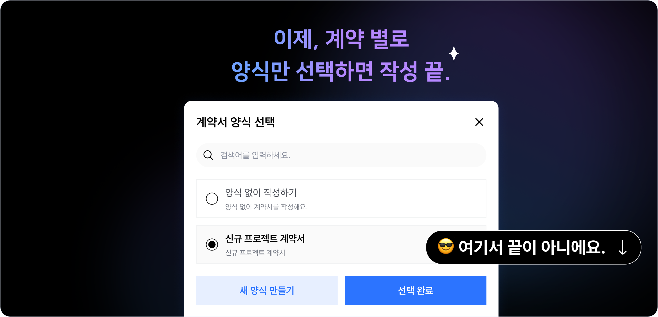Select the 양식 없이 작성하기 radio button
Viewport: 658px width, 317px height.
[212, 199]
